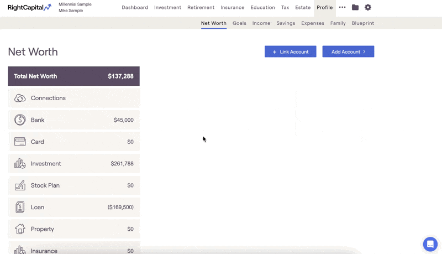The image size is (442, 254).
Task: Click the Property row label
Action: pyautogui.click(x=43, y=229)
